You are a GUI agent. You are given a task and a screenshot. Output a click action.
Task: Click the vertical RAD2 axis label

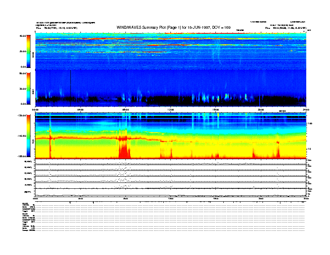(33, 55)
